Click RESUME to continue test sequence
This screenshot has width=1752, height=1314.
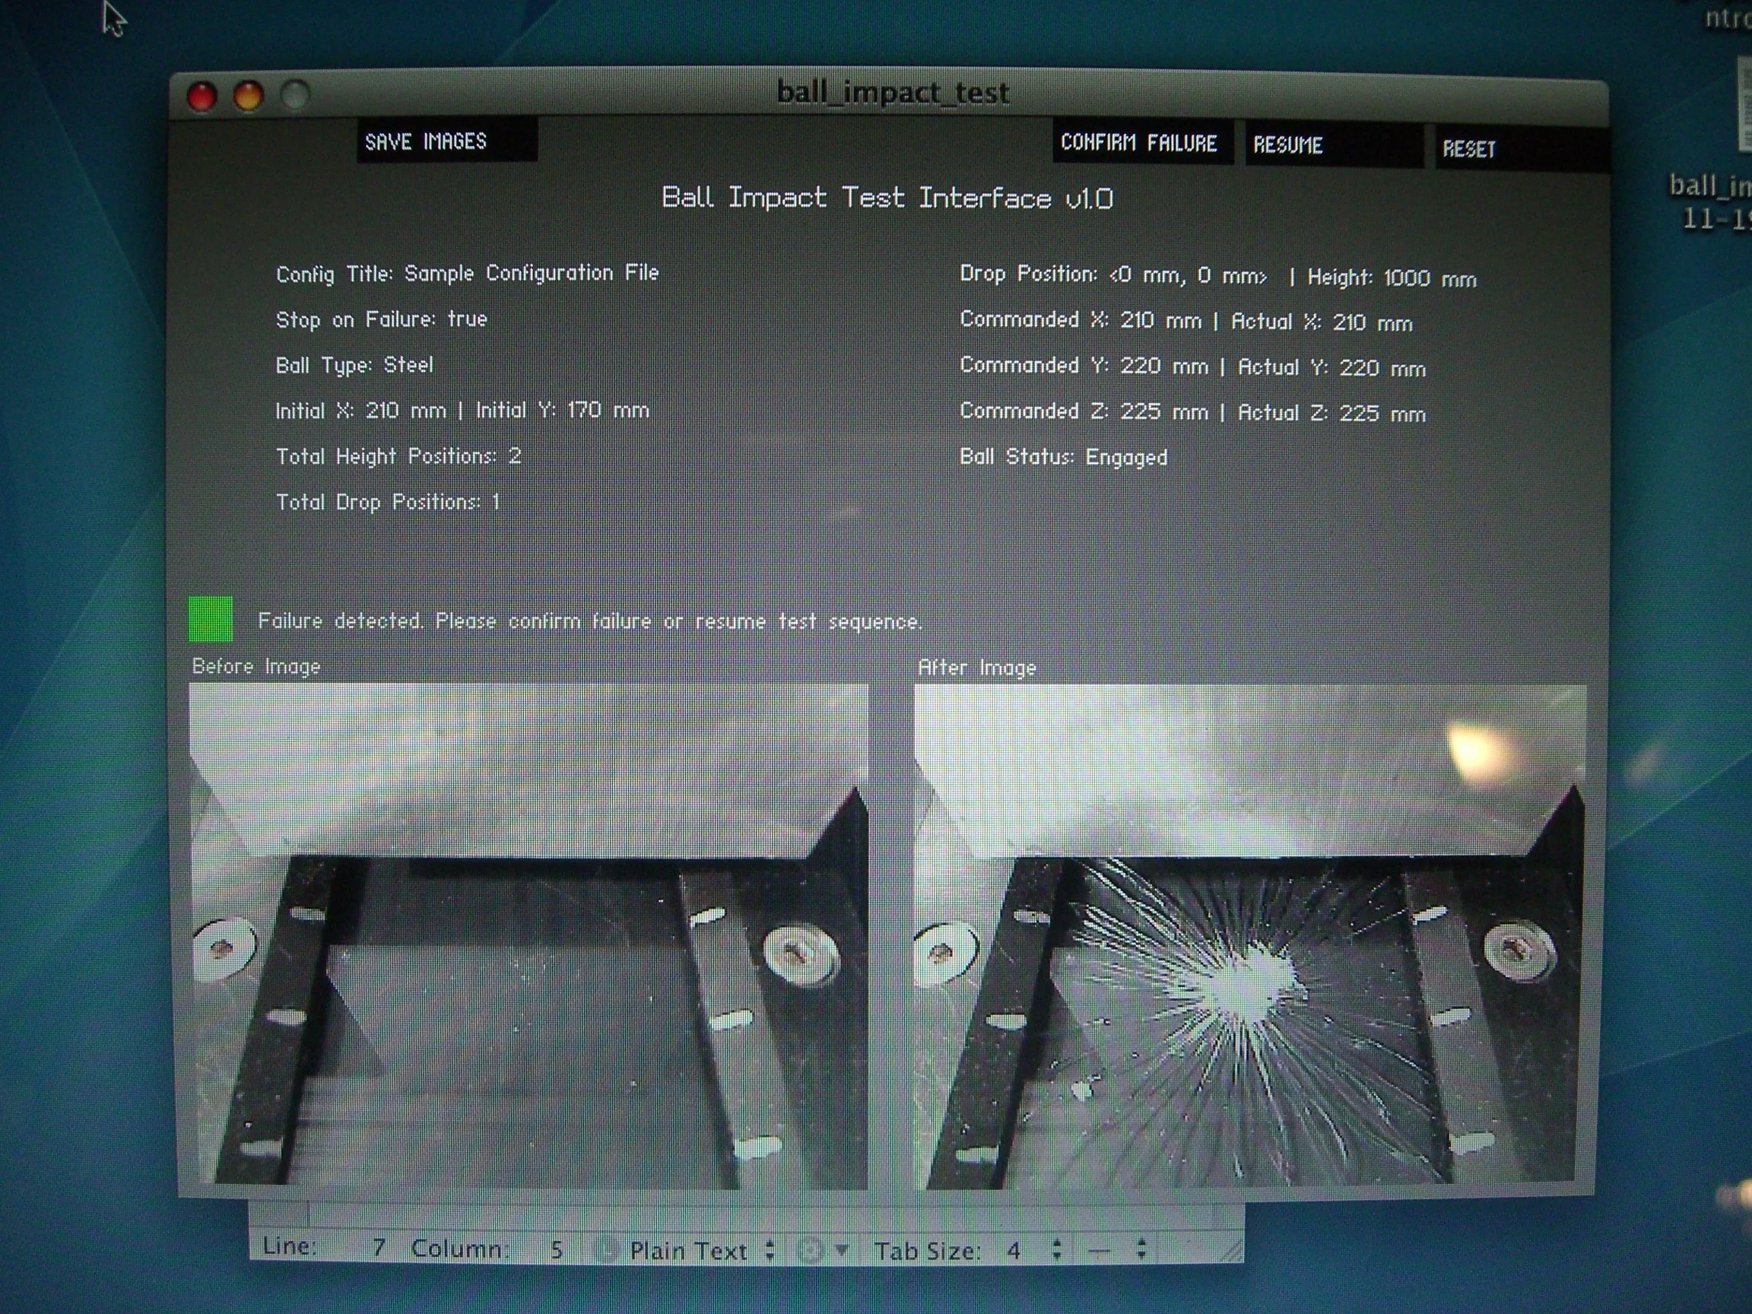(x=1334, y=145)
